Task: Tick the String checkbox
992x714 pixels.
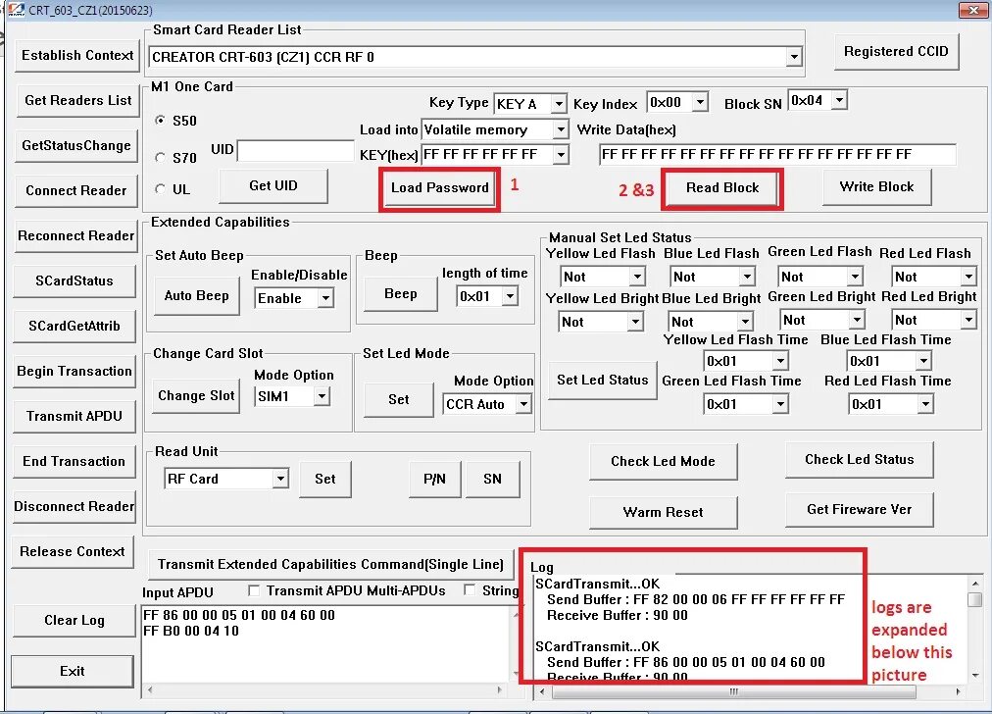Action: 470,590
